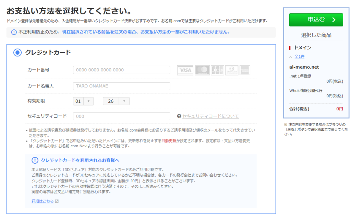Open the expiration month dropdown showing 01

coord(83,101)
